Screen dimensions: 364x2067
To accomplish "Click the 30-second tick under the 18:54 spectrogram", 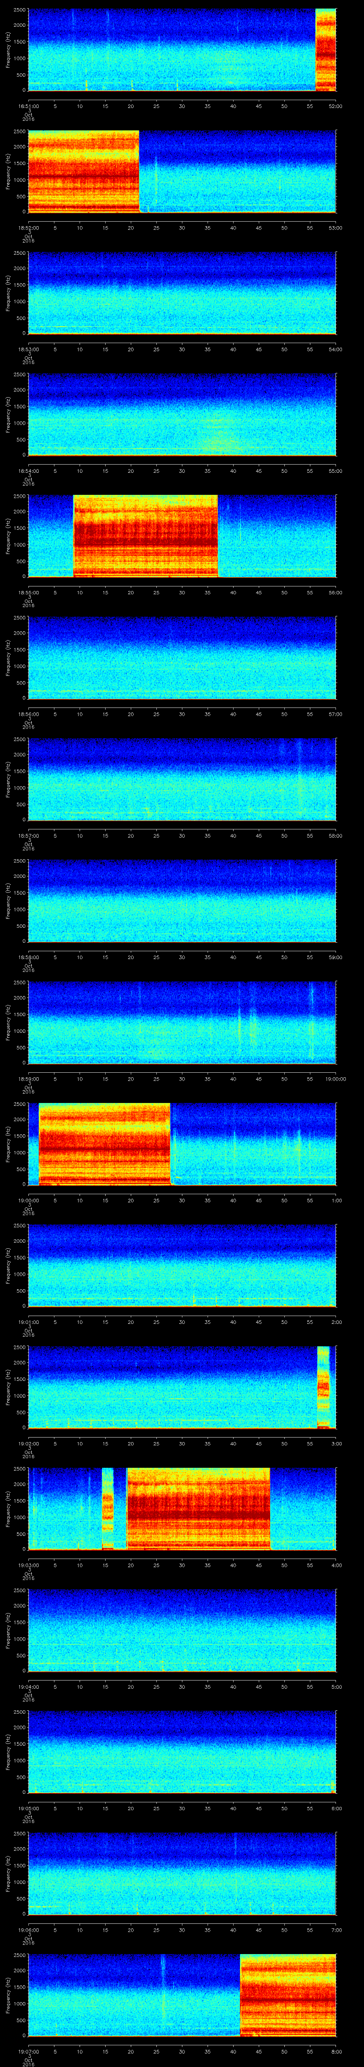I will click(x=182, y=470).
